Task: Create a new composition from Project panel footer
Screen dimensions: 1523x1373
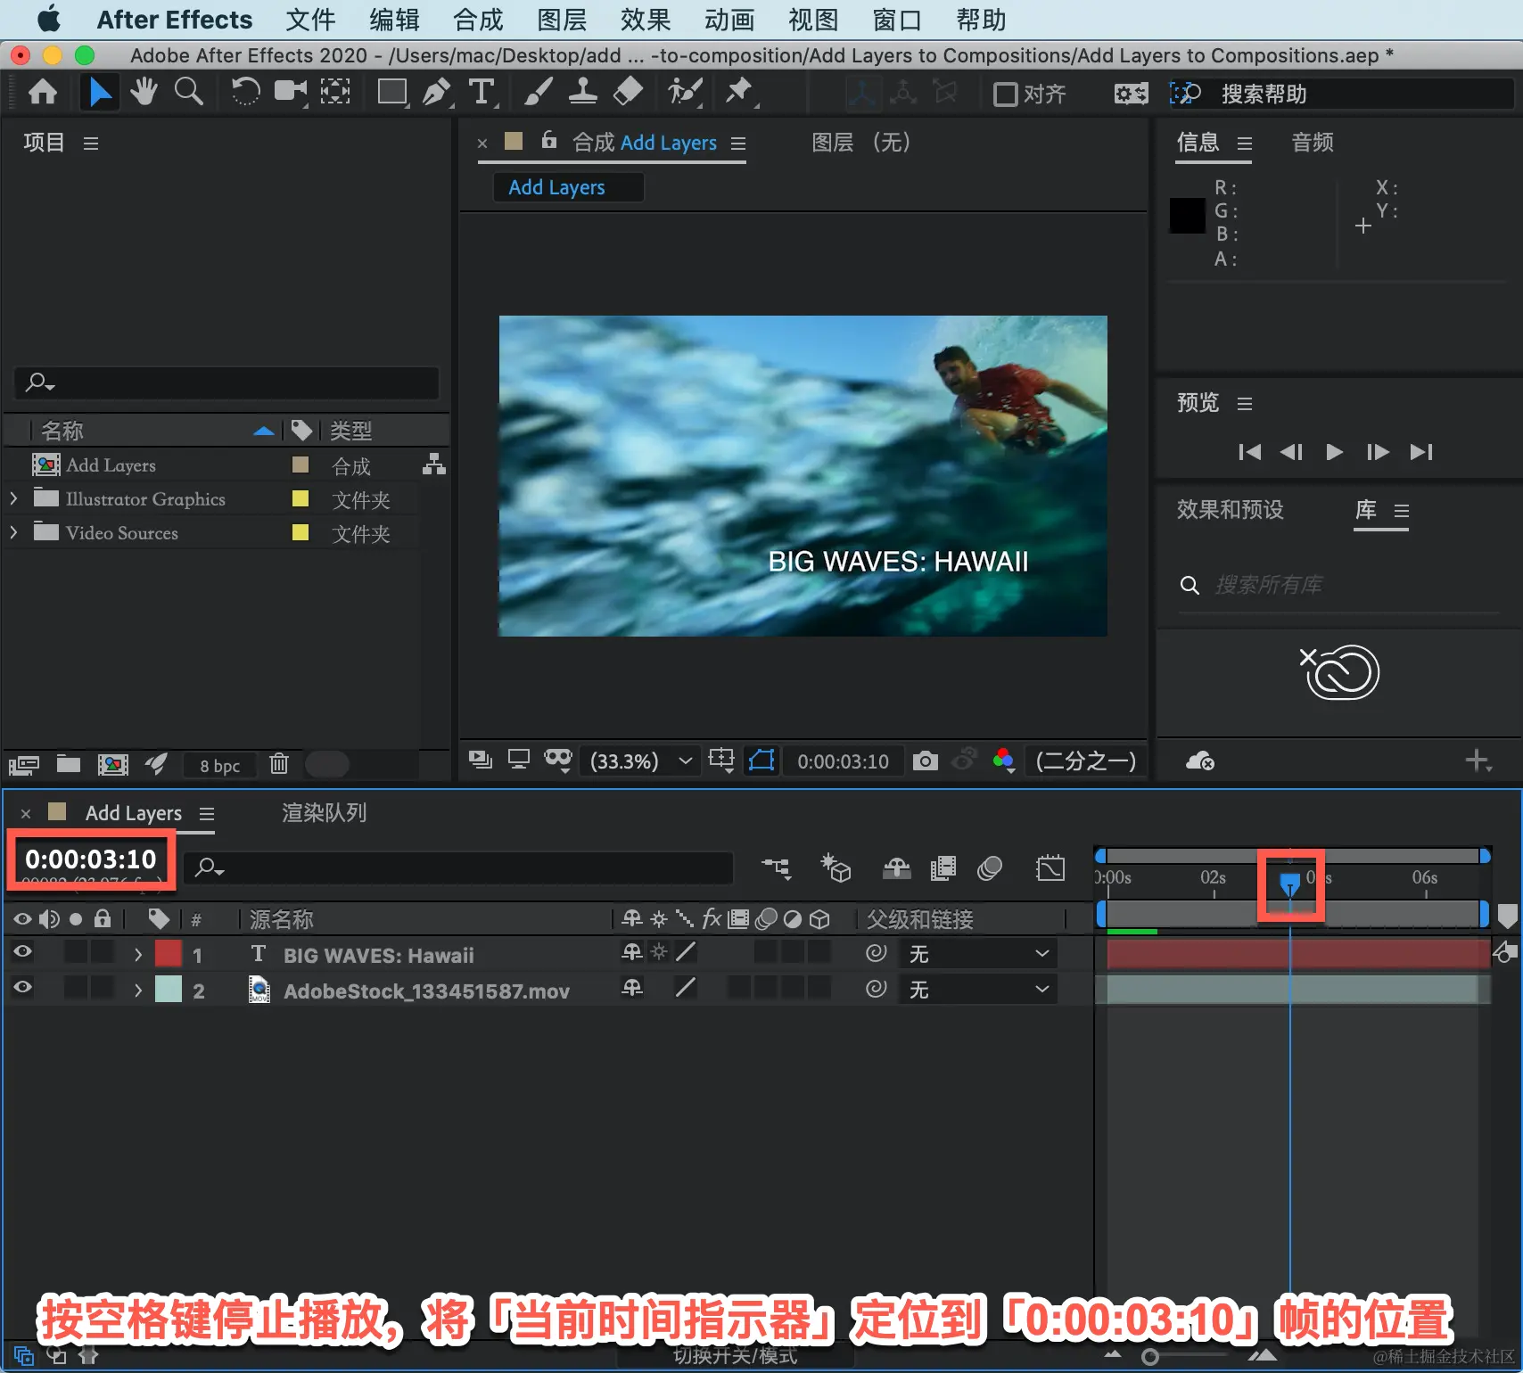Action: pyautogui.click(x=113, y=764)
